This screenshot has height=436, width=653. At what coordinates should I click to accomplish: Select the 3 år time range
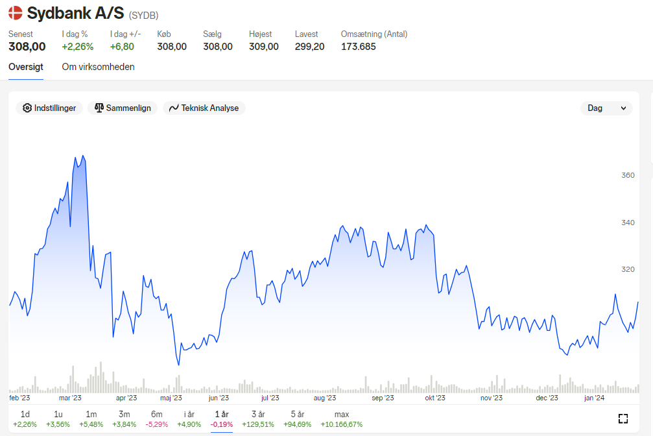(x=258, y=419)
